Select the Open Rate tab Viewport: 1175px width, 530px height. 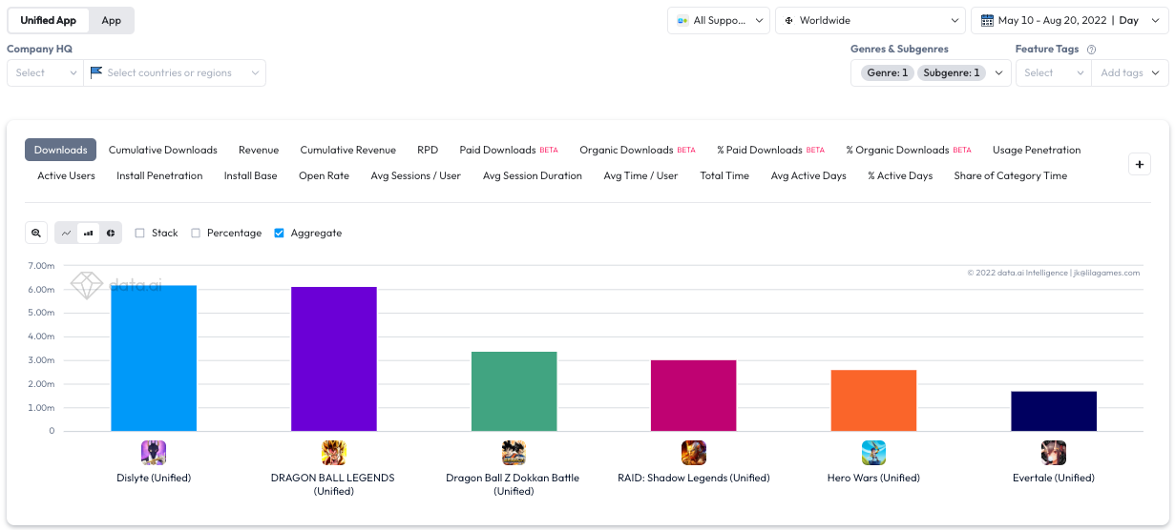coord(324,175)
